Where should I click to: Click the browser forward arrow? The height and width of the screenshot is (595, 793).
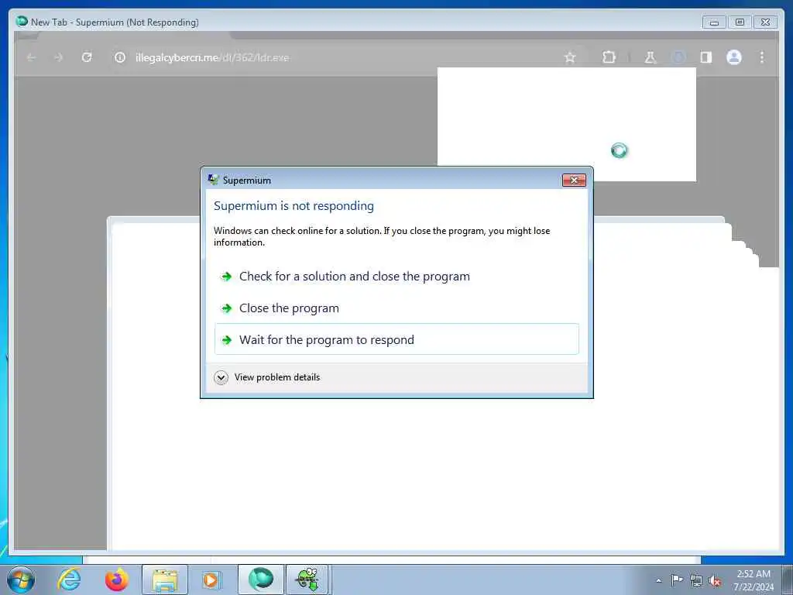pyautogui.click(x=59, y=57)
